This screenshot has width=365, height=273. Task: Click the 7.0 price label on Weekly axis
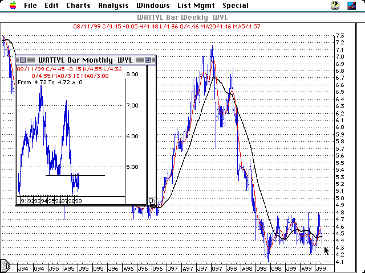pyautogui.click(x=339, y=57)
